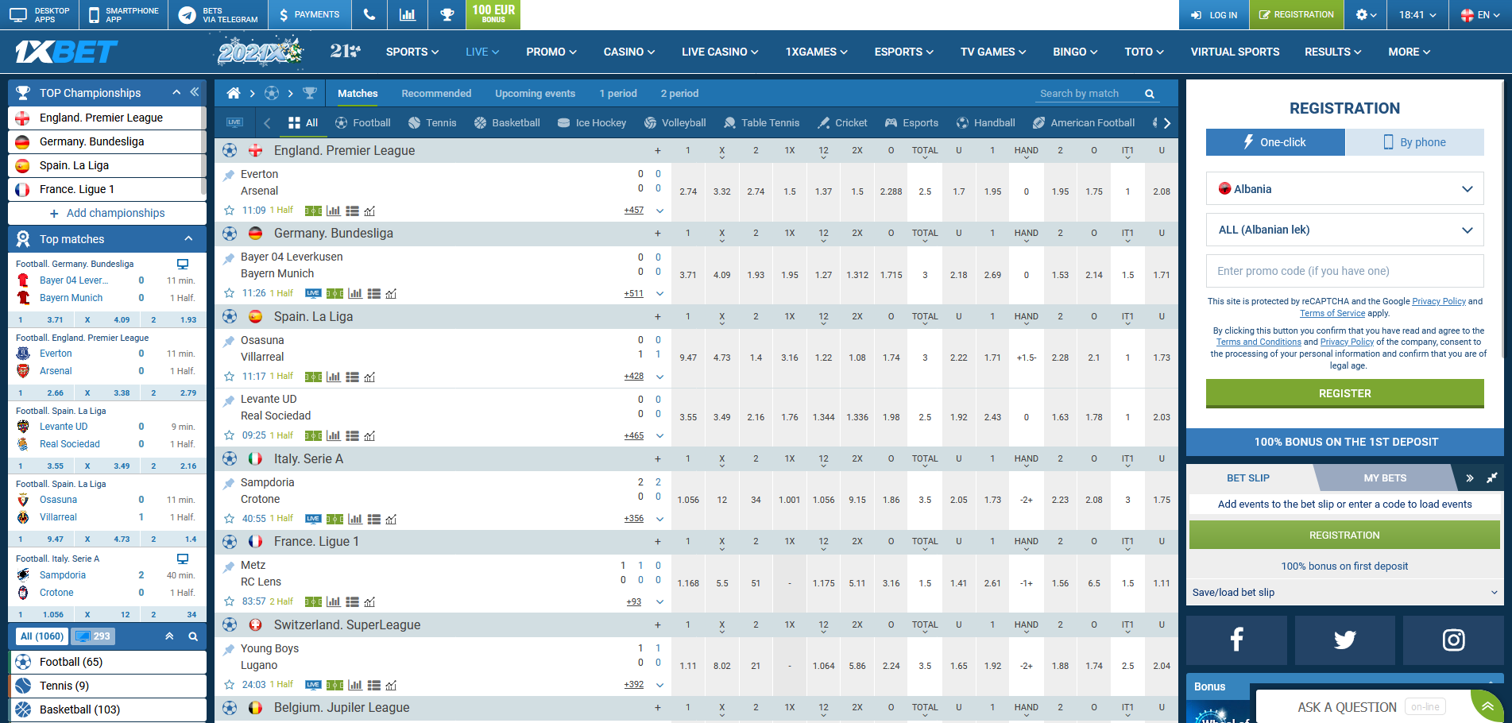This screenshot has height=723, width=1512.
Task: Favorite the Young Boys vs Lugano match star
Action: coord(230,684)
